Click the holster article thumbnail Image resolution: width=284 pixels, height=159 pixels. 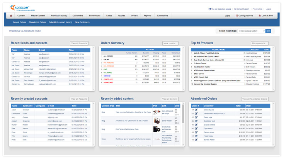pyautogui.click(x=156, y=121)
